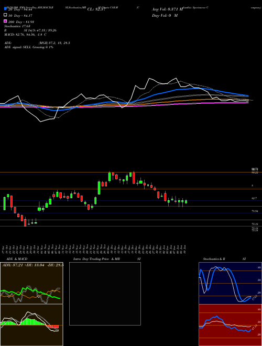This screenshot has width=262, height=346.
Task: Click the magenta 200 Day EMA swatch
Action: (5, 21)
